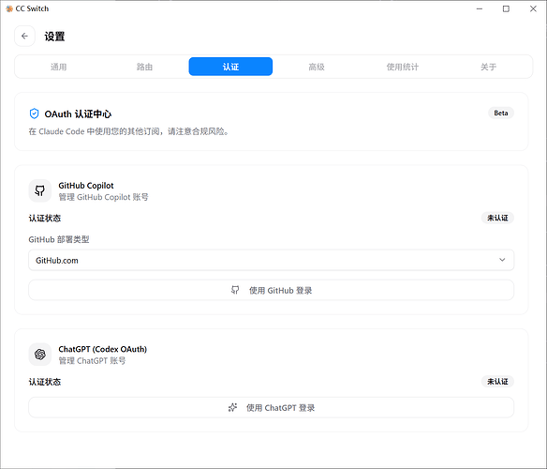Click the Beta badge
The image size is (547, 469).
click(500, 113)
